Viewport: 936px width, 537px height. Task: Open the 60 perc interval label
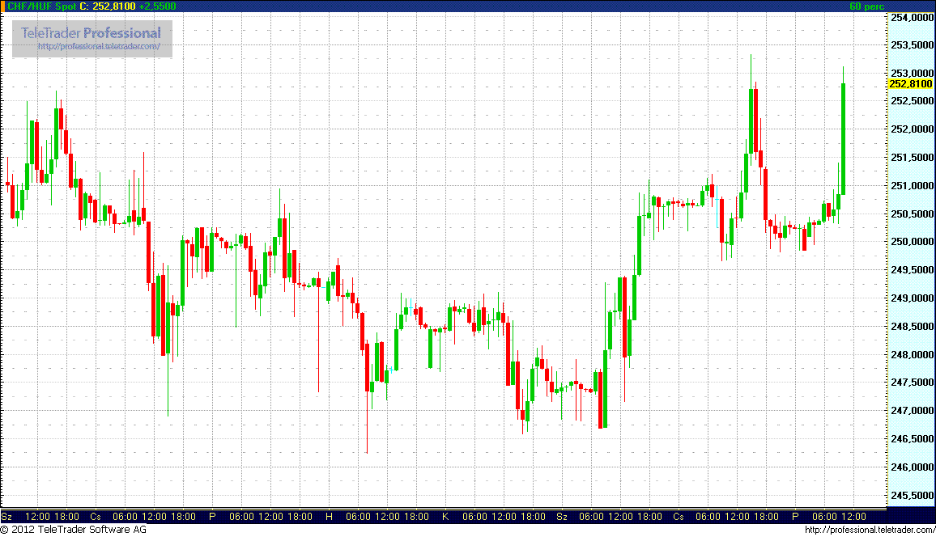tap(866, 6)
